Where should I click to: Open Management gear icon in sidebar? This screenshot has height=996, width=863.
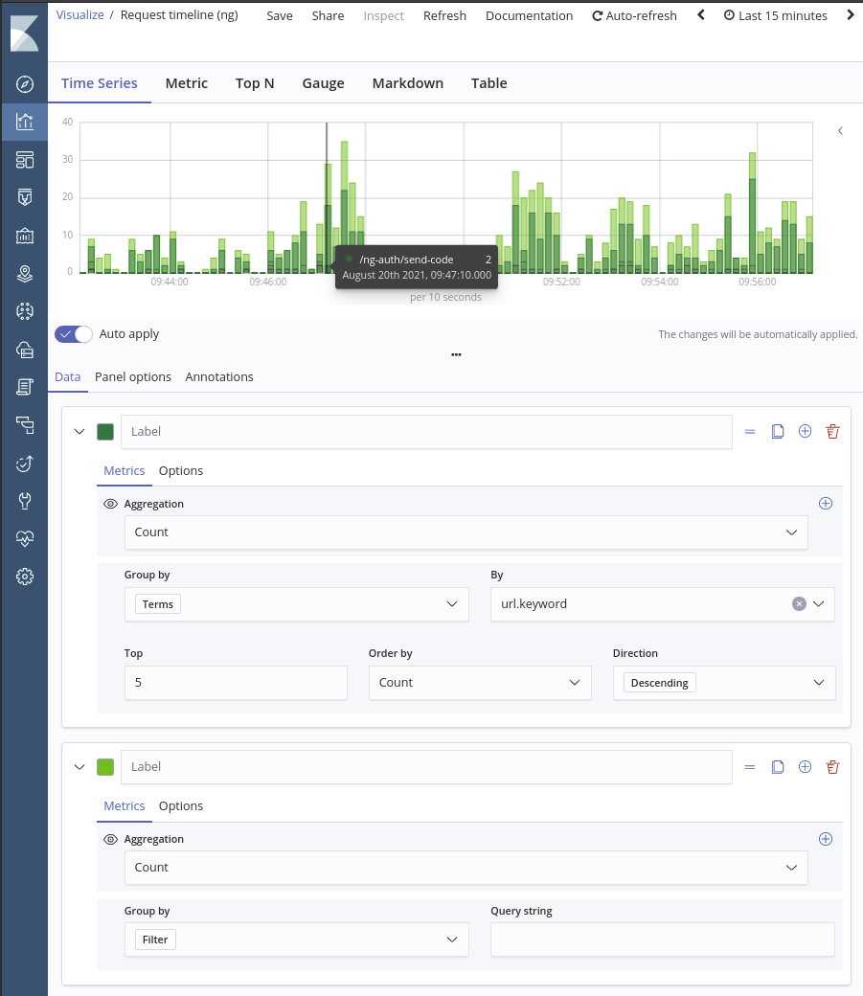point(25,577)
